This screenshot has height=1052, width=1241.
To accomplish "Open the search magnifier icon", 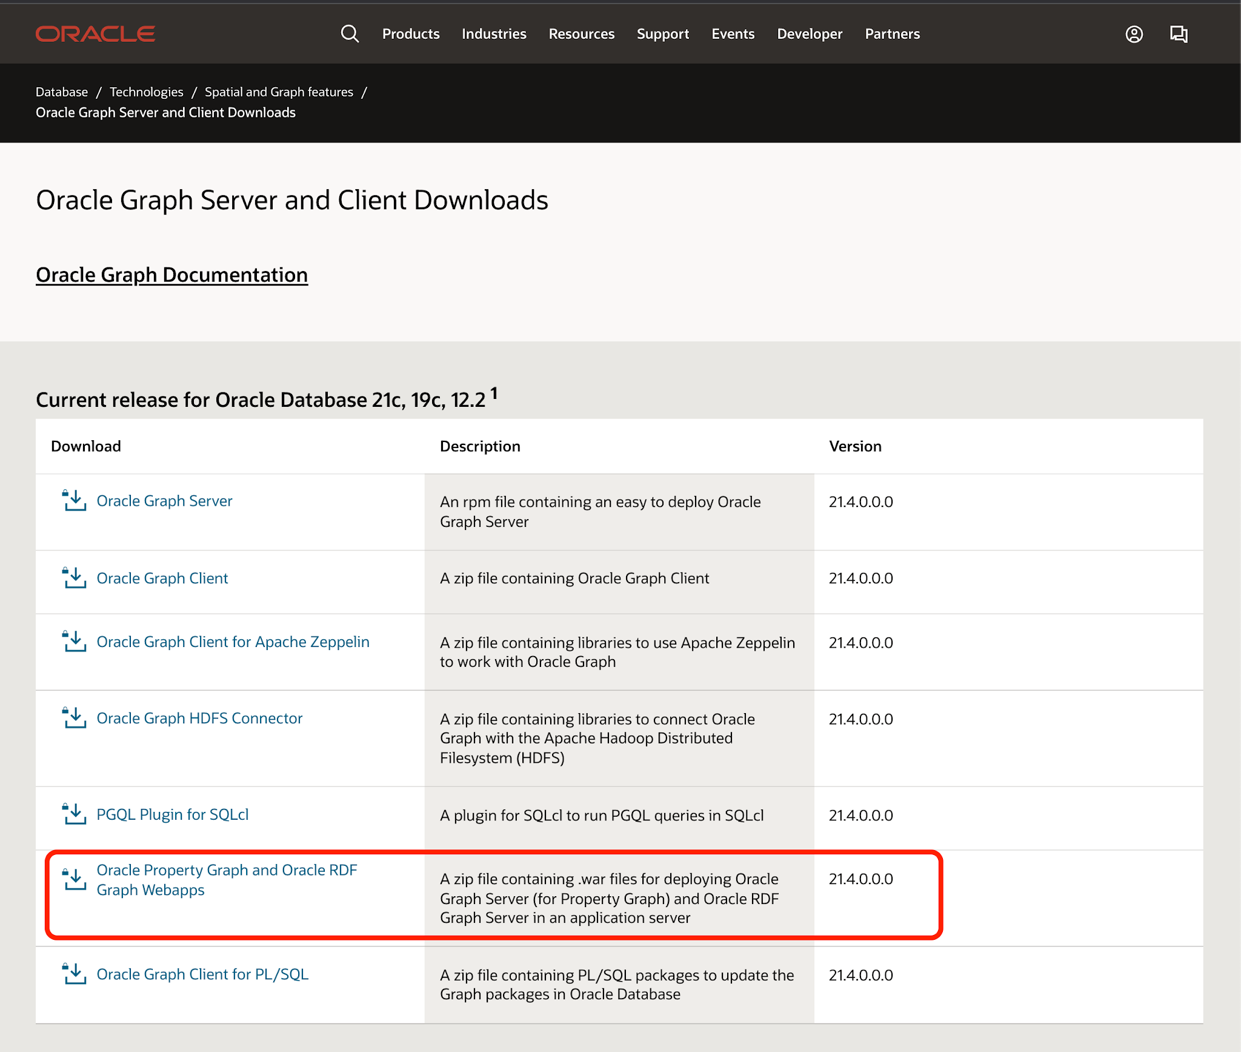I will pos(350,34).
